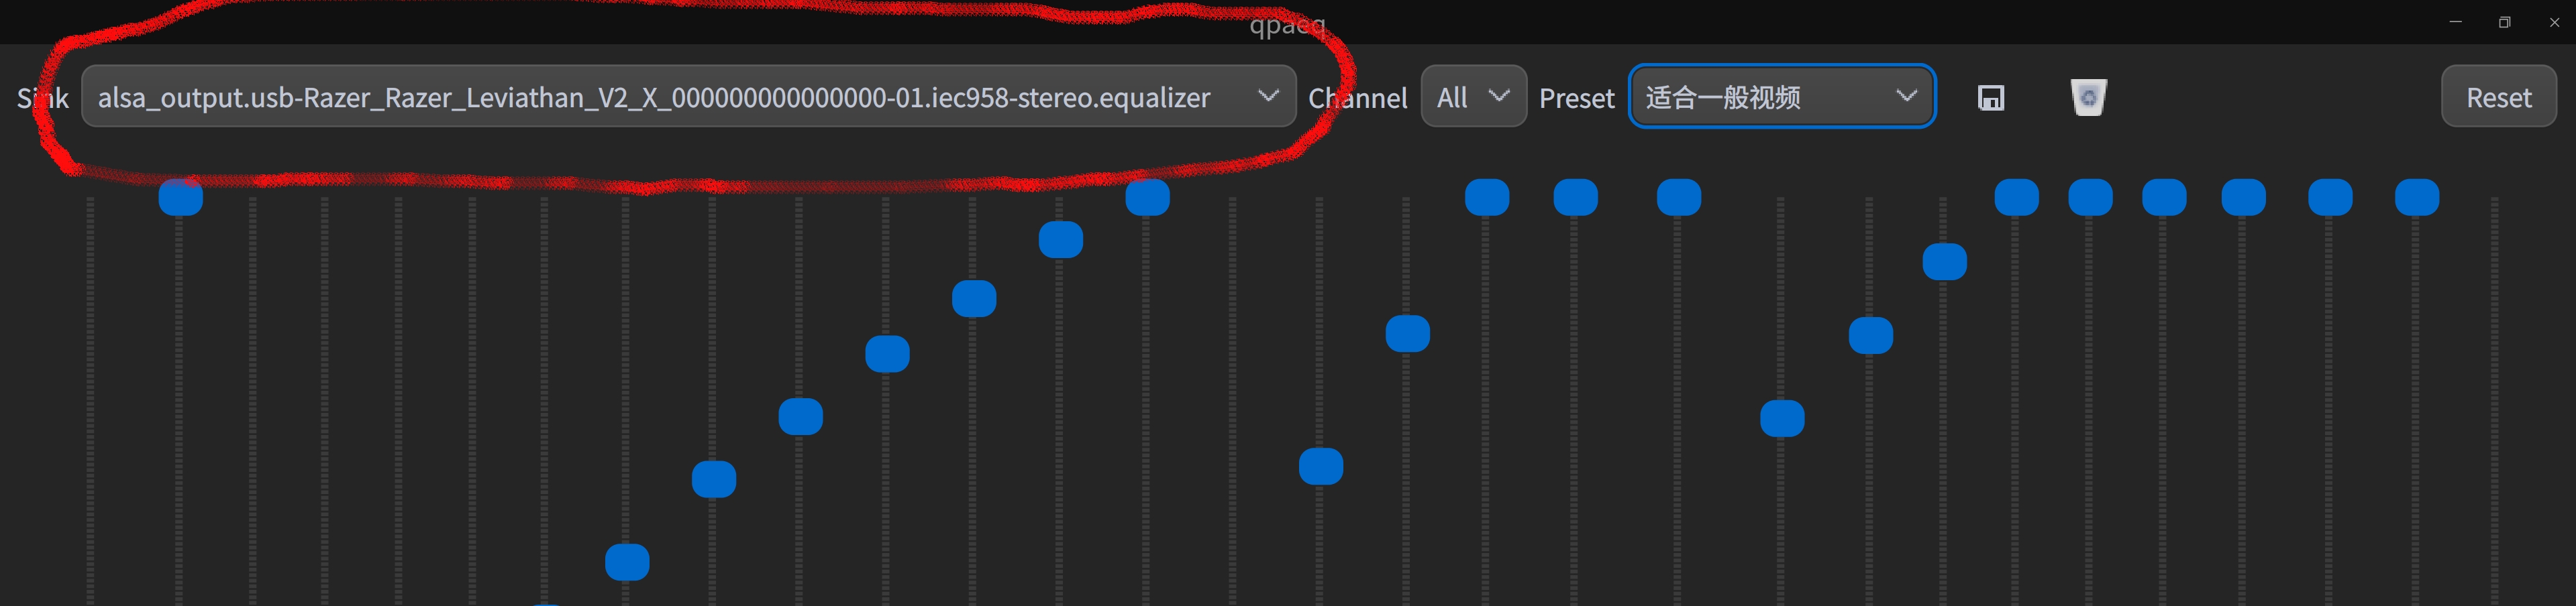
Task: Click the Channel label text
Action: [x=1358, y=98]
